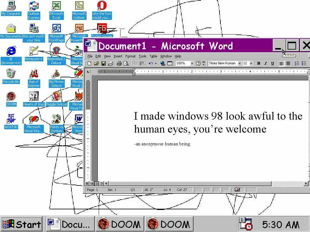Click the line '-an anonymous human being.'

pos(162,144)
